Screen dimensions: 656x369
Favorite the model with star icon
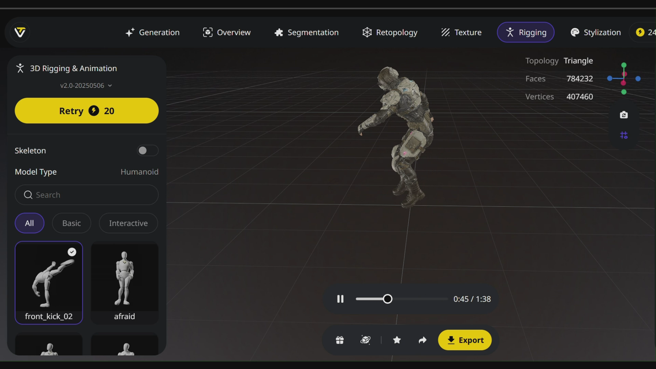(x=397, y=340)
